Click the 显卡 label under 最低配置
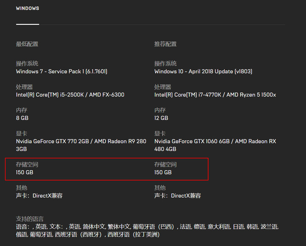Screen dimensions: 306x246 (22, 134)
